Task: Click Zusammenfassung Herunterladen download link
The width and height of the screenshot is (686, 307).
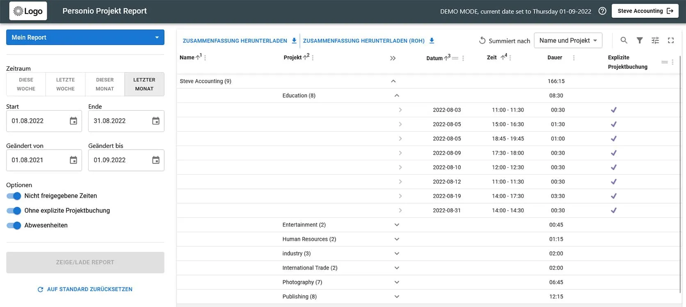Action: [240, 41]
